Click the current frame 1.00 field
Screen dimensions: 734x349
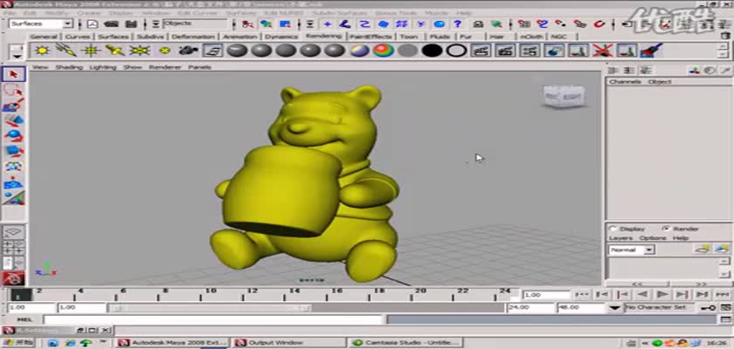[x=547, y=295]
